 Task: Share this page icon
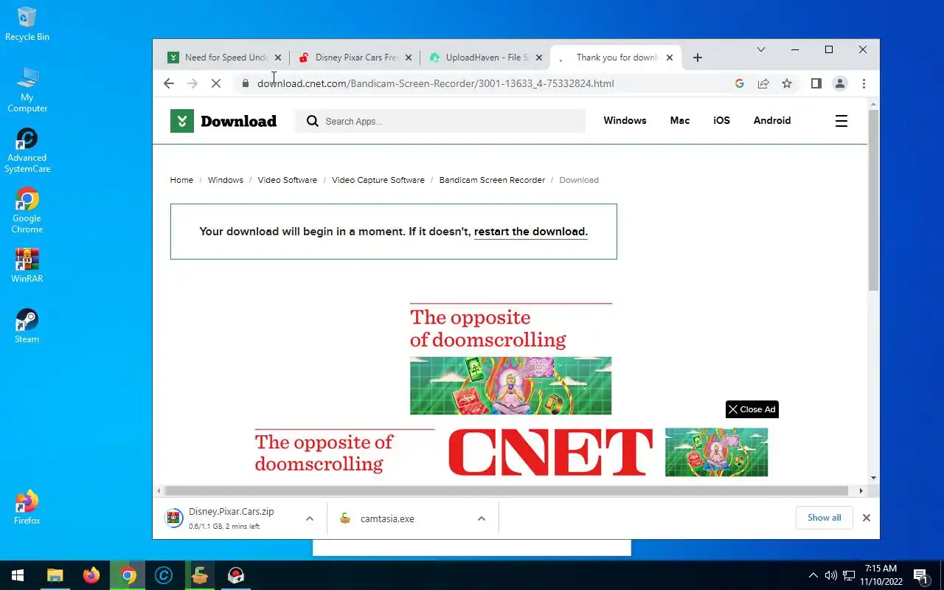point(763,83)
